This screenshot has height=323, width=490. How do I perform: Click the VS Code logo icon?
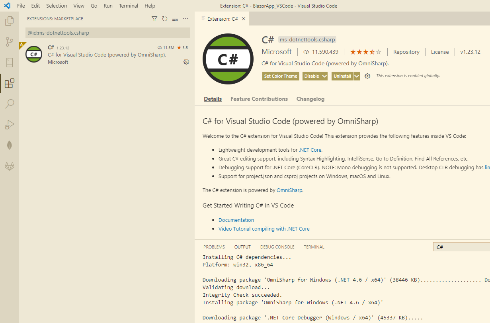[x=7, y=6]
